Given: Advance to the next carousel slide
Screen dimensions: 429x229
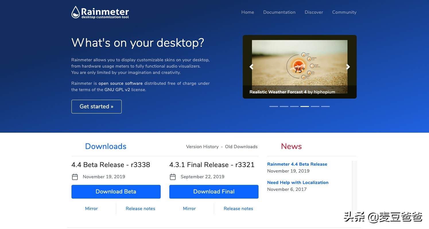Looking at the screenshot, I should pyautogui.click(x=348, y=67).
